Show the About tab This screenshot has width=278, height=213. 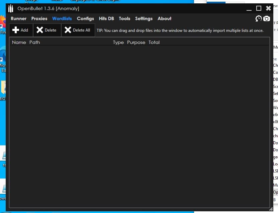(x=164, y=19)
